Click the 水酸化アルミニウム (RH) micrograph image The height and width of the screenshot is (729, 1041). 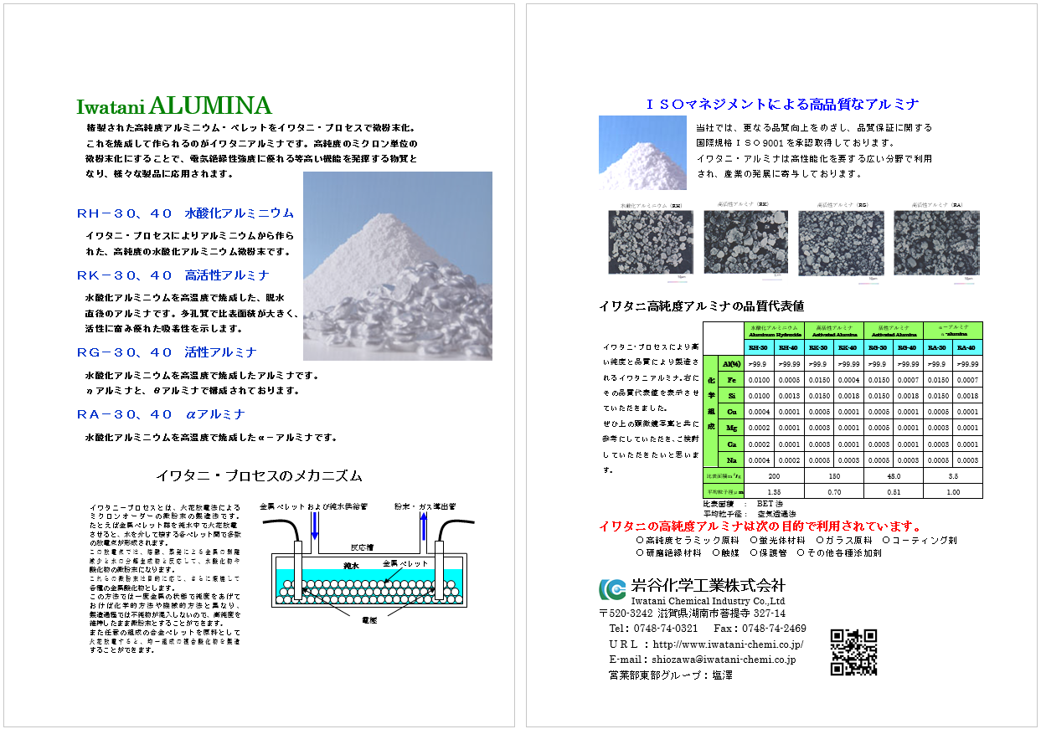(x=651, y=241)
